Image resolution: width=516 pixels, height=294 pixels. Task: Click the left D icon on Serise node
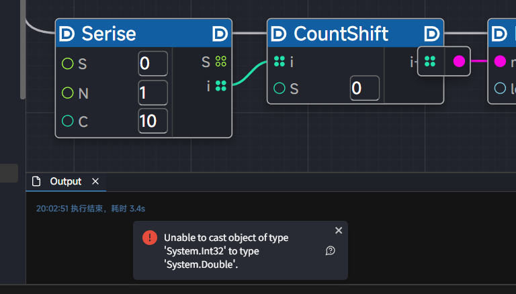67,34
